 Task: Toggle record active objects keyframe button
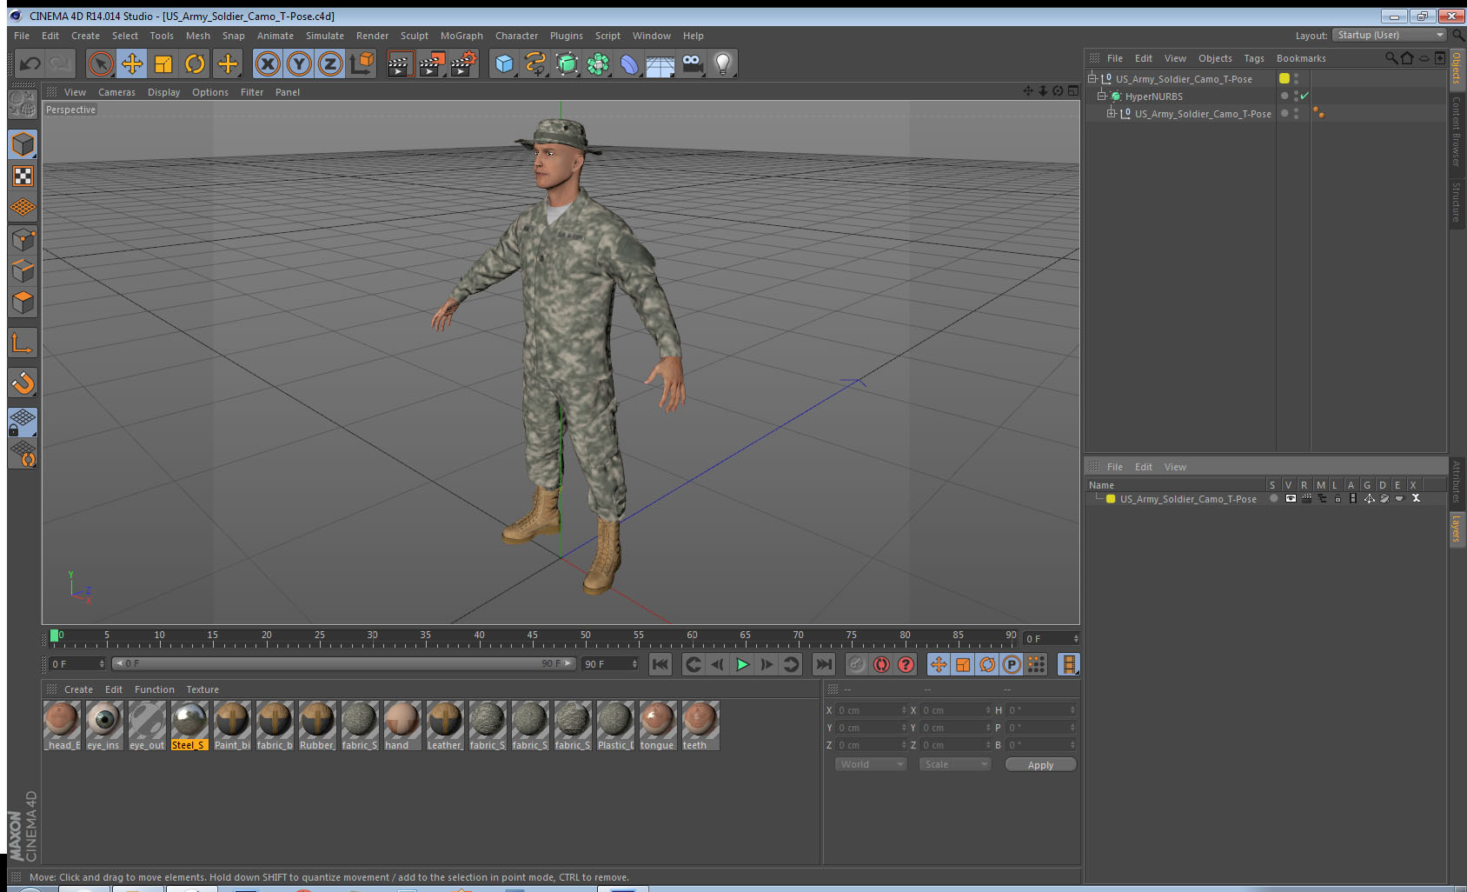click(x=857, y=664)
